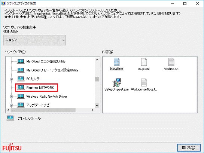Viewport: 204px width, 153px height.
Task: Click the mup.xml file icon
Action: click(x=144, y=62)
